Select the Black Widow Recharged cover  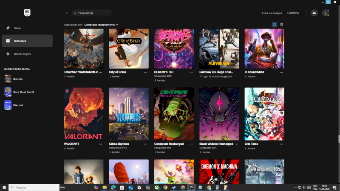coord(219,114)
